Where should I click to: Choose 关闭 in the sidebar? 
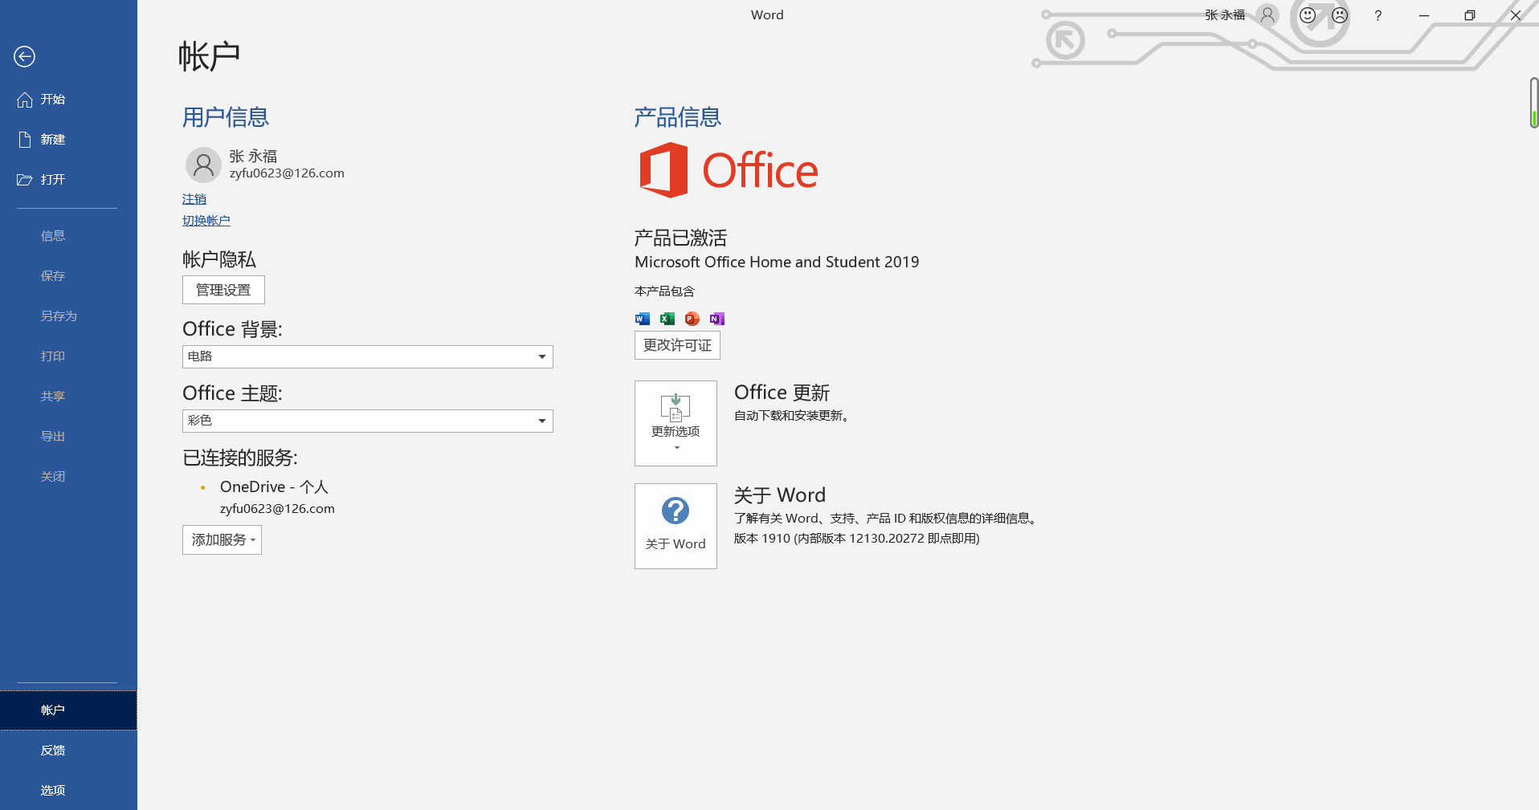pyautogui.click(x=68, y=477)
